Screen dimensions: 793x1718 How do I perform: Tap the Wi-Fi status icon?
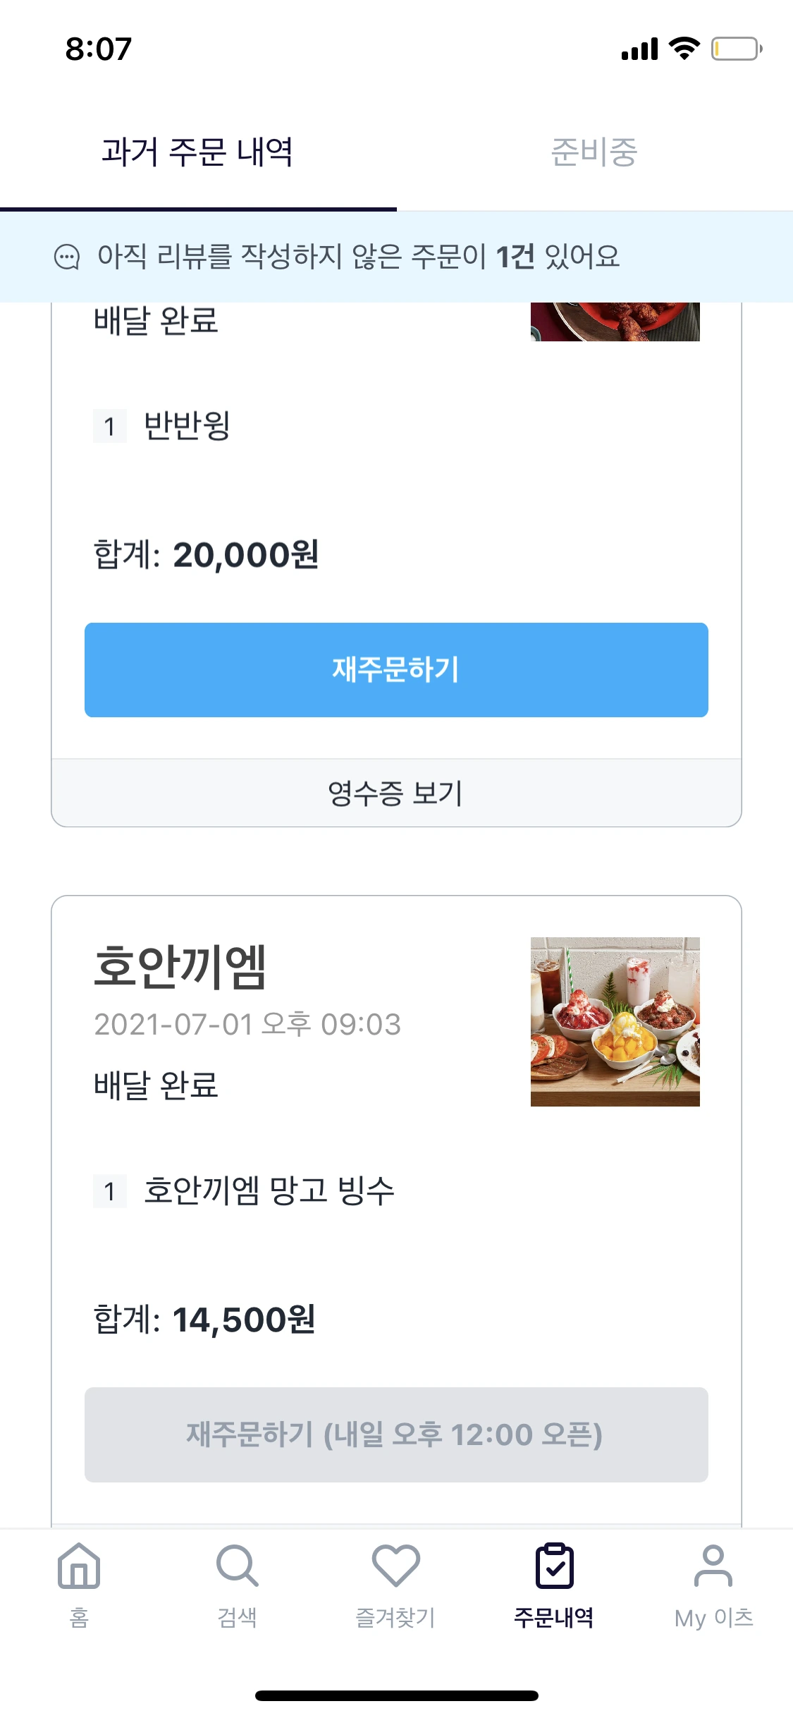[684, 49]
